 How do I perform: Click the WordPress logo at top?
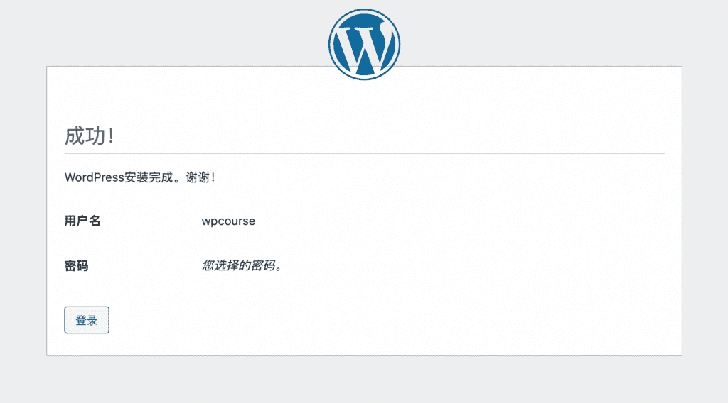click(365, 45)
